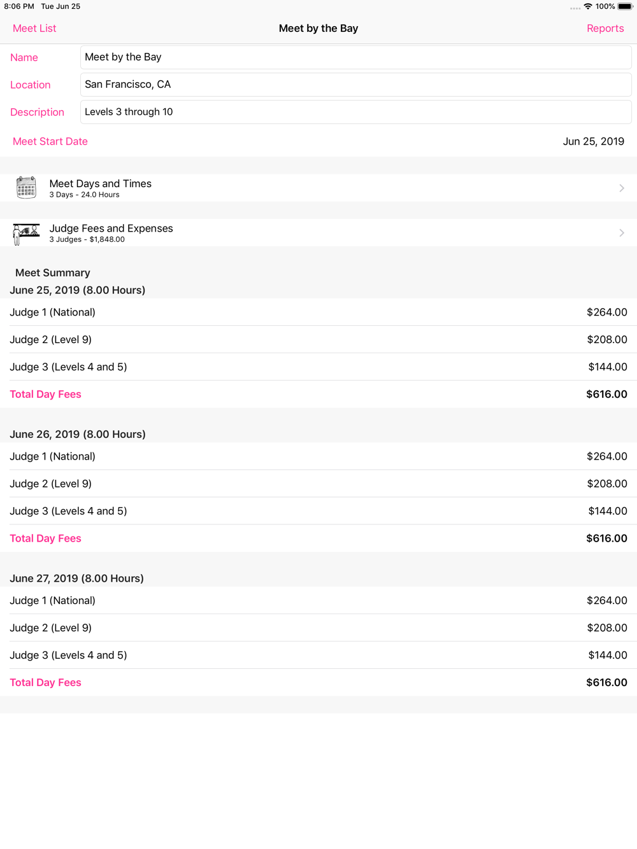Viewport: 637px width, 849px height.
Task: Change Meet Start Date Jun 25, 2019
Action: [x=593, y=141]
